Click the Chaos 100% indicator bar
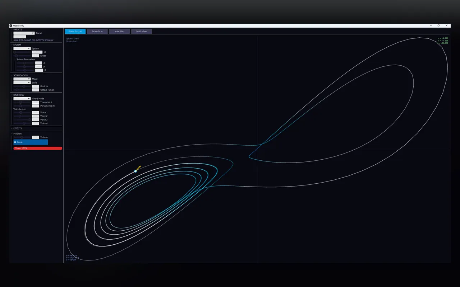The height and width of the screenshot is (287, 460). pyautogui.click(x=38, y=148)
